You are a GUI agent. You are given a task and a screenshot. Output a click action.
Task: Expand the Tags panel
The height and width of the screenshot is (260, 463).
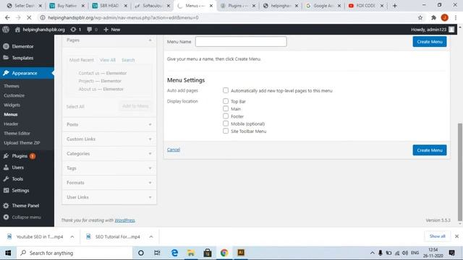click(x=150, y=168)
